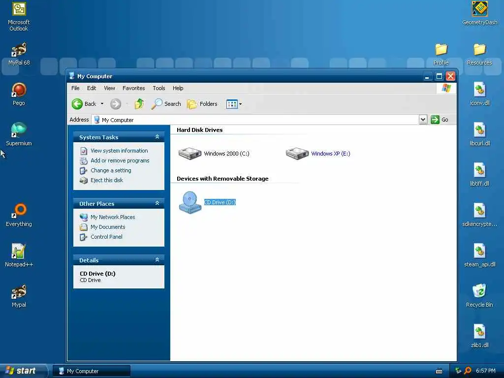Select the Notepad++ desktop shortcut

point(19,255)
